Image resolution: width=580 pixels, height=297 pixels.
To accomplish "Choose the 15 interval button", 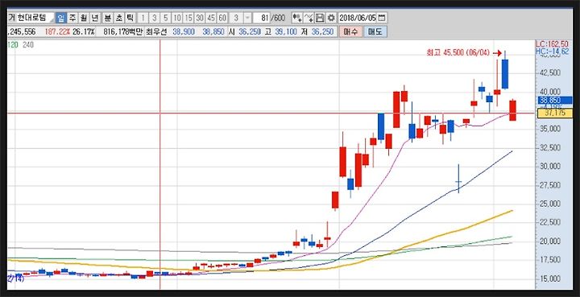I will coord(188,18).
